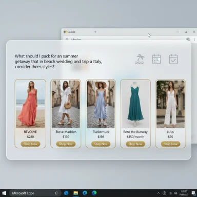Open the teal dress on mannequin photo
The width and height of the screenshot is (197, 197).
pyautogui.click(x=135, y=104)
